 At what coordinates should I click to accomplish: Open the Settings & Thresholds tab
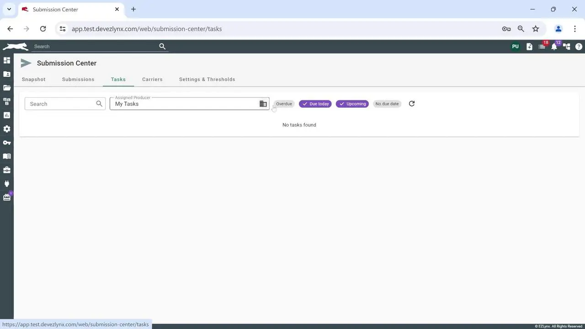(207, 80)
